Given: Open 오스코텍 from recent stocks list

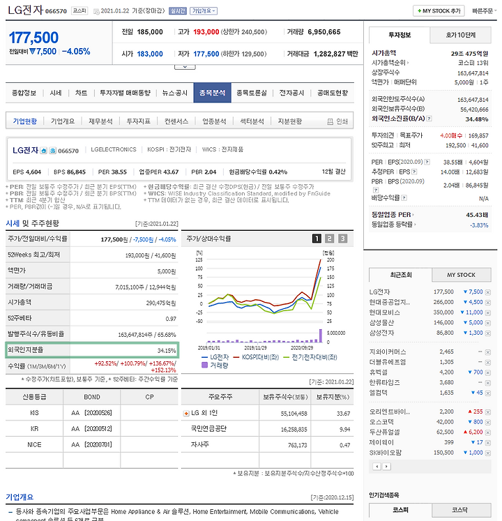Looking at the screenshot, I should (382, 423).
